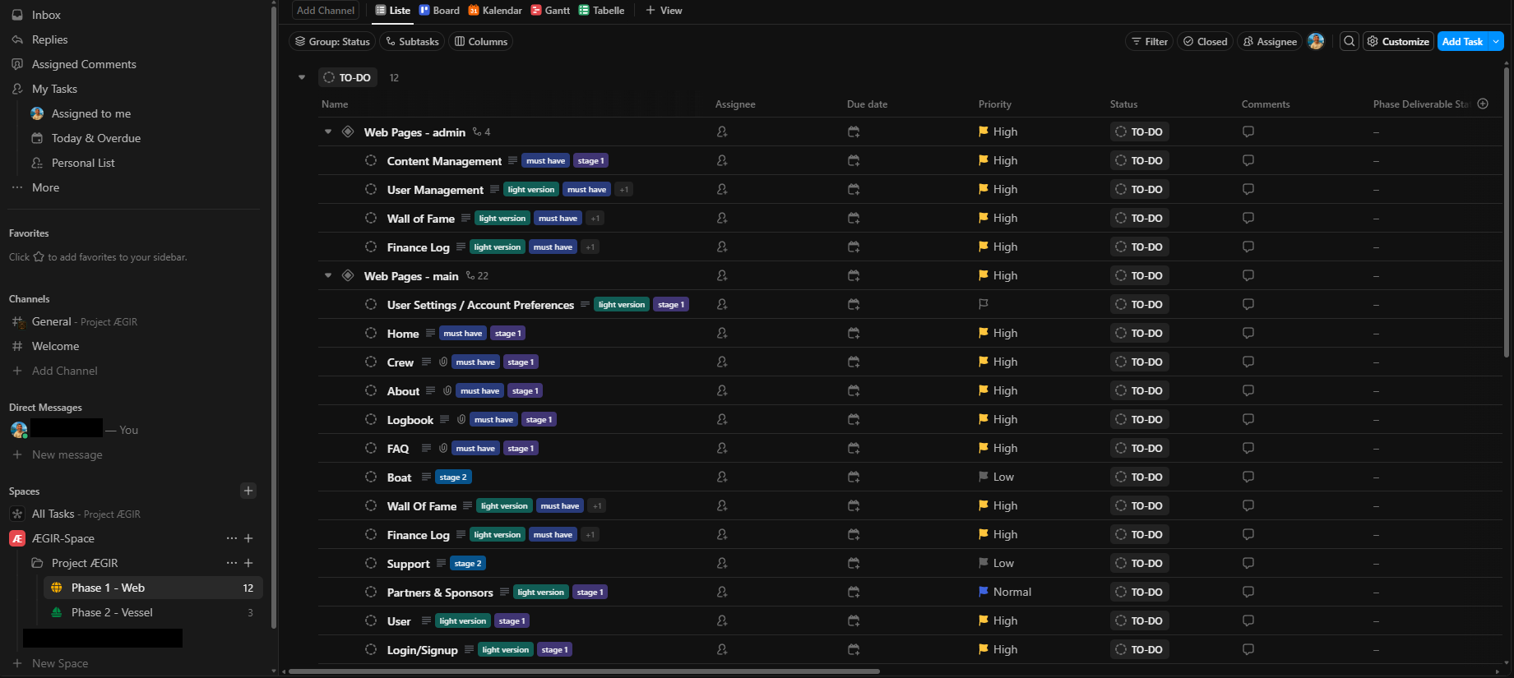Open the Add Task dropdown arrow
The height and width of the screenshot is (678, 1514).
pyautogui.click(x=1496, y=41)
